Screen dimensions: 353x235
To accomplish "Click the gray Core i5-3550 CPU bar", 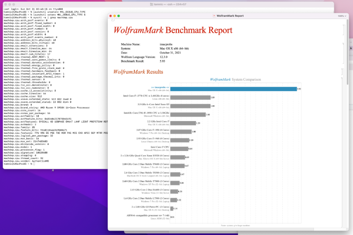I will (x=188, y=114).
